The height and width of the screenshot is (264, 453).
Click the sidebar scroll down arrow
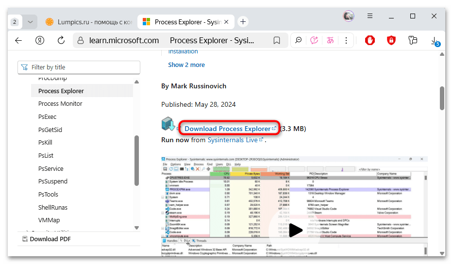tap(136, 228)
